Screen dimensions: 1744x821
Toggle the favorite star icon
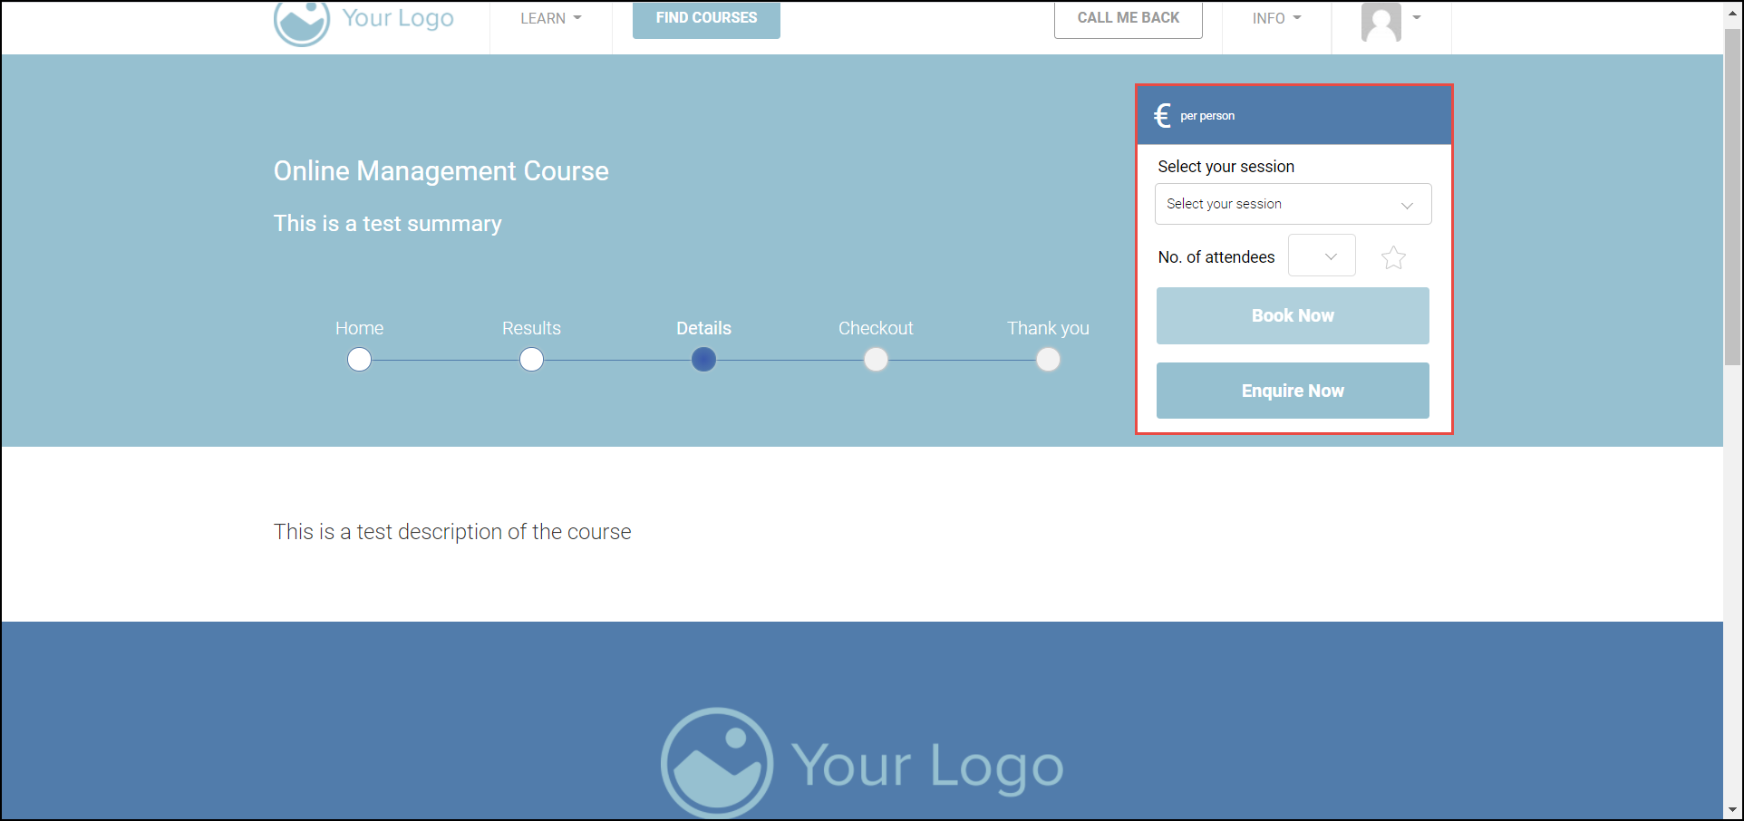click(x=1393, y=258)
